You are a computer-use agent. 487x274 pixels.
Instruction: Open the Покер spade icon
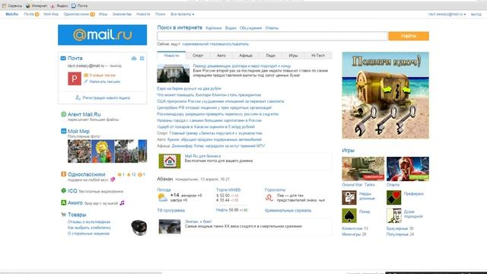click(x=349, y=215)
